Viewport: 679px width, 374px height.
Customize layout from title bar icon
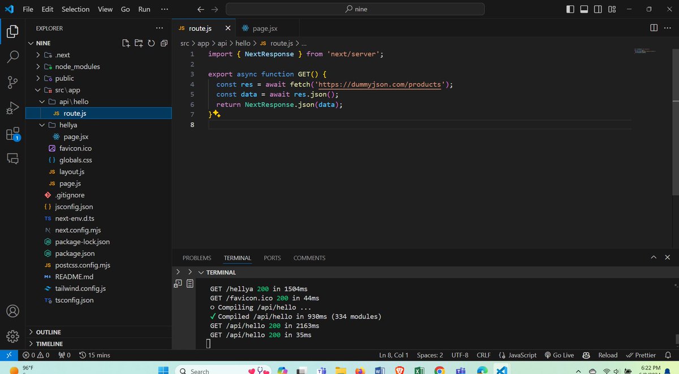point(612,9)
